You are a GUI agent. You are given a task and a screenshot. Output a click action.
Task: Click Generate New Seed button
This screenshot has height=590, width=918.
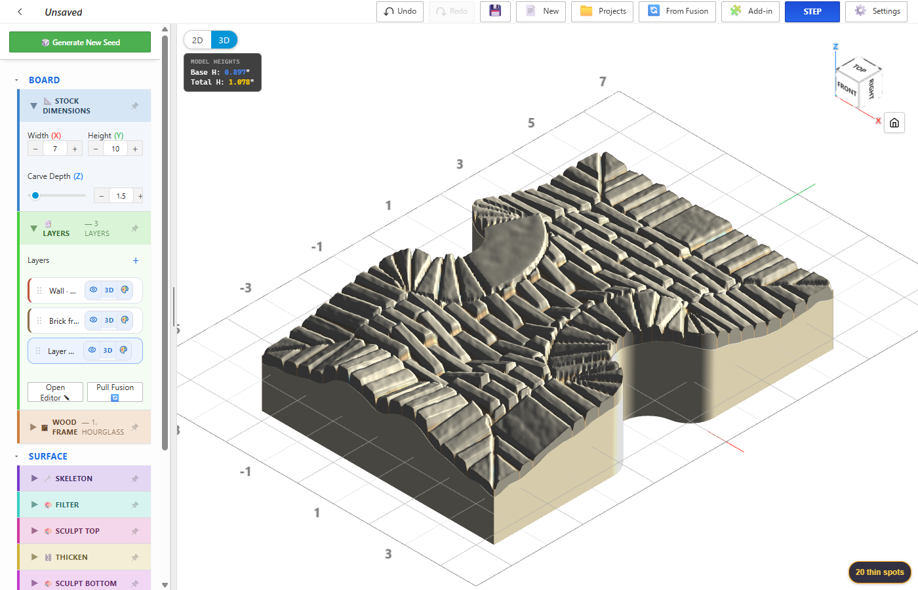80,42
